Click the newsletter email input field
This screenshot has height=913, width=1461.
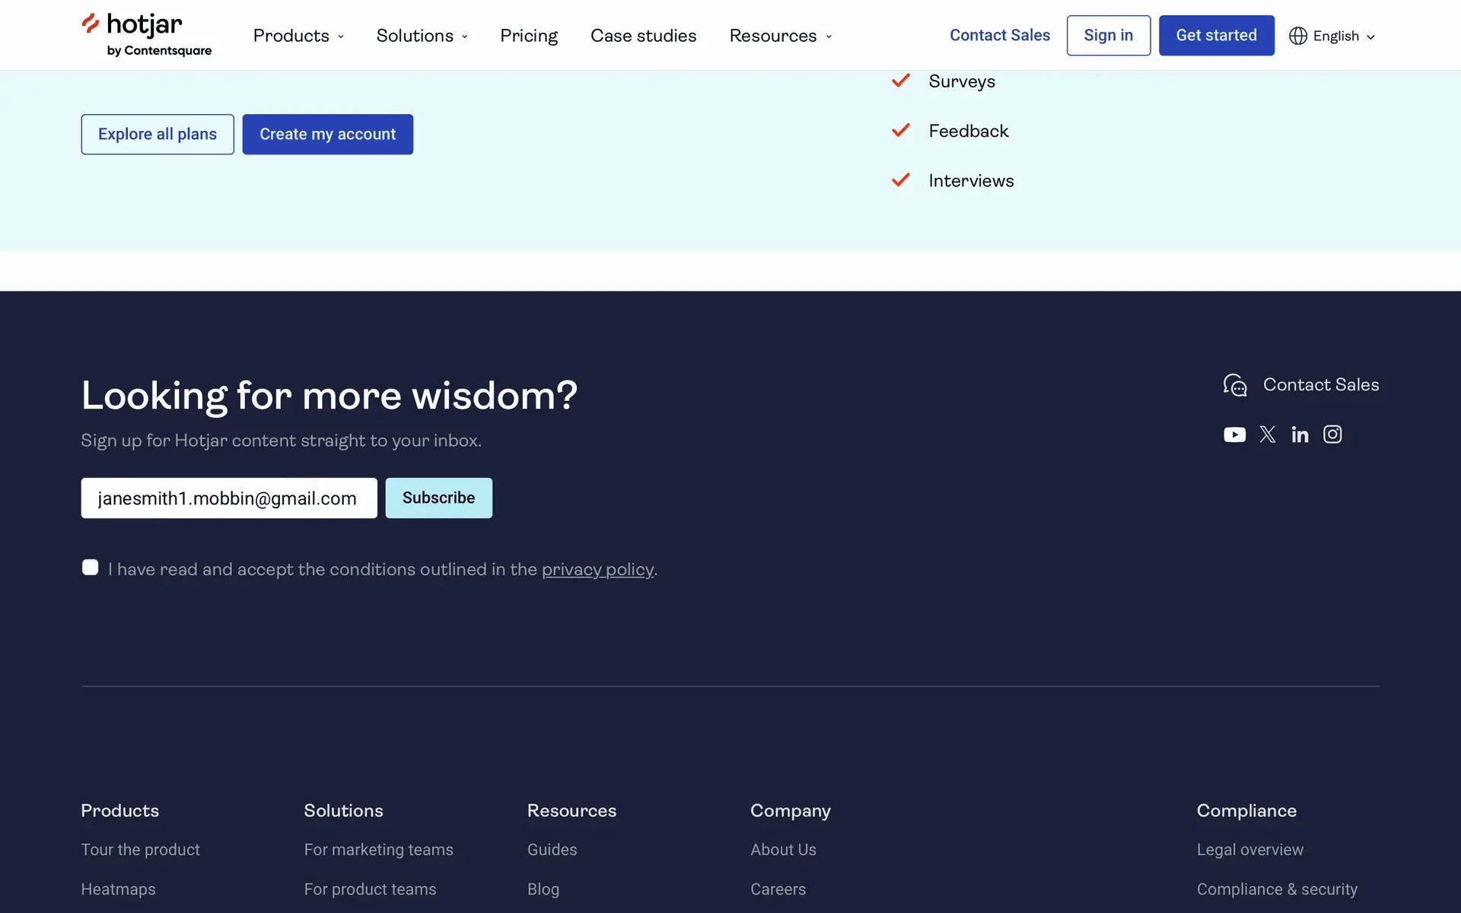(x=228, y=498)
